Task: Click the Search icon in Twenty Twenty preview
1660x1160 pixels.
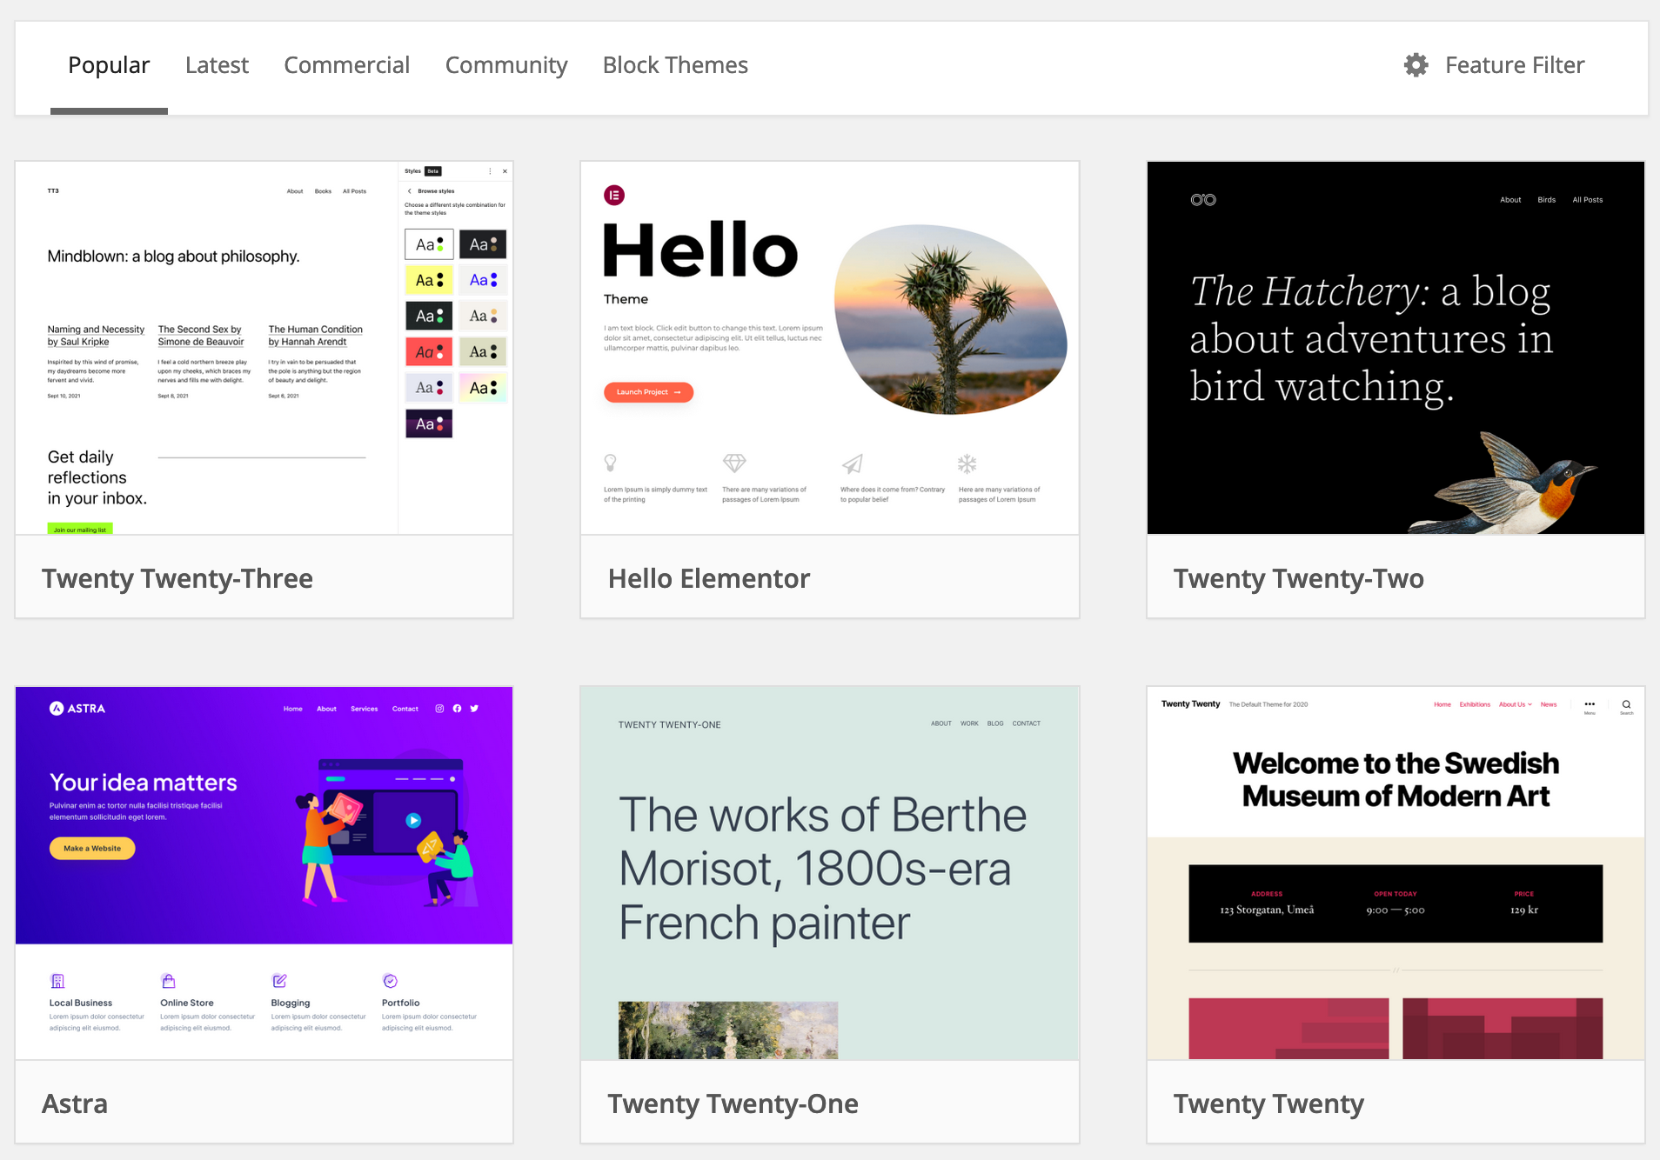Action: [x=1625, y=704]
